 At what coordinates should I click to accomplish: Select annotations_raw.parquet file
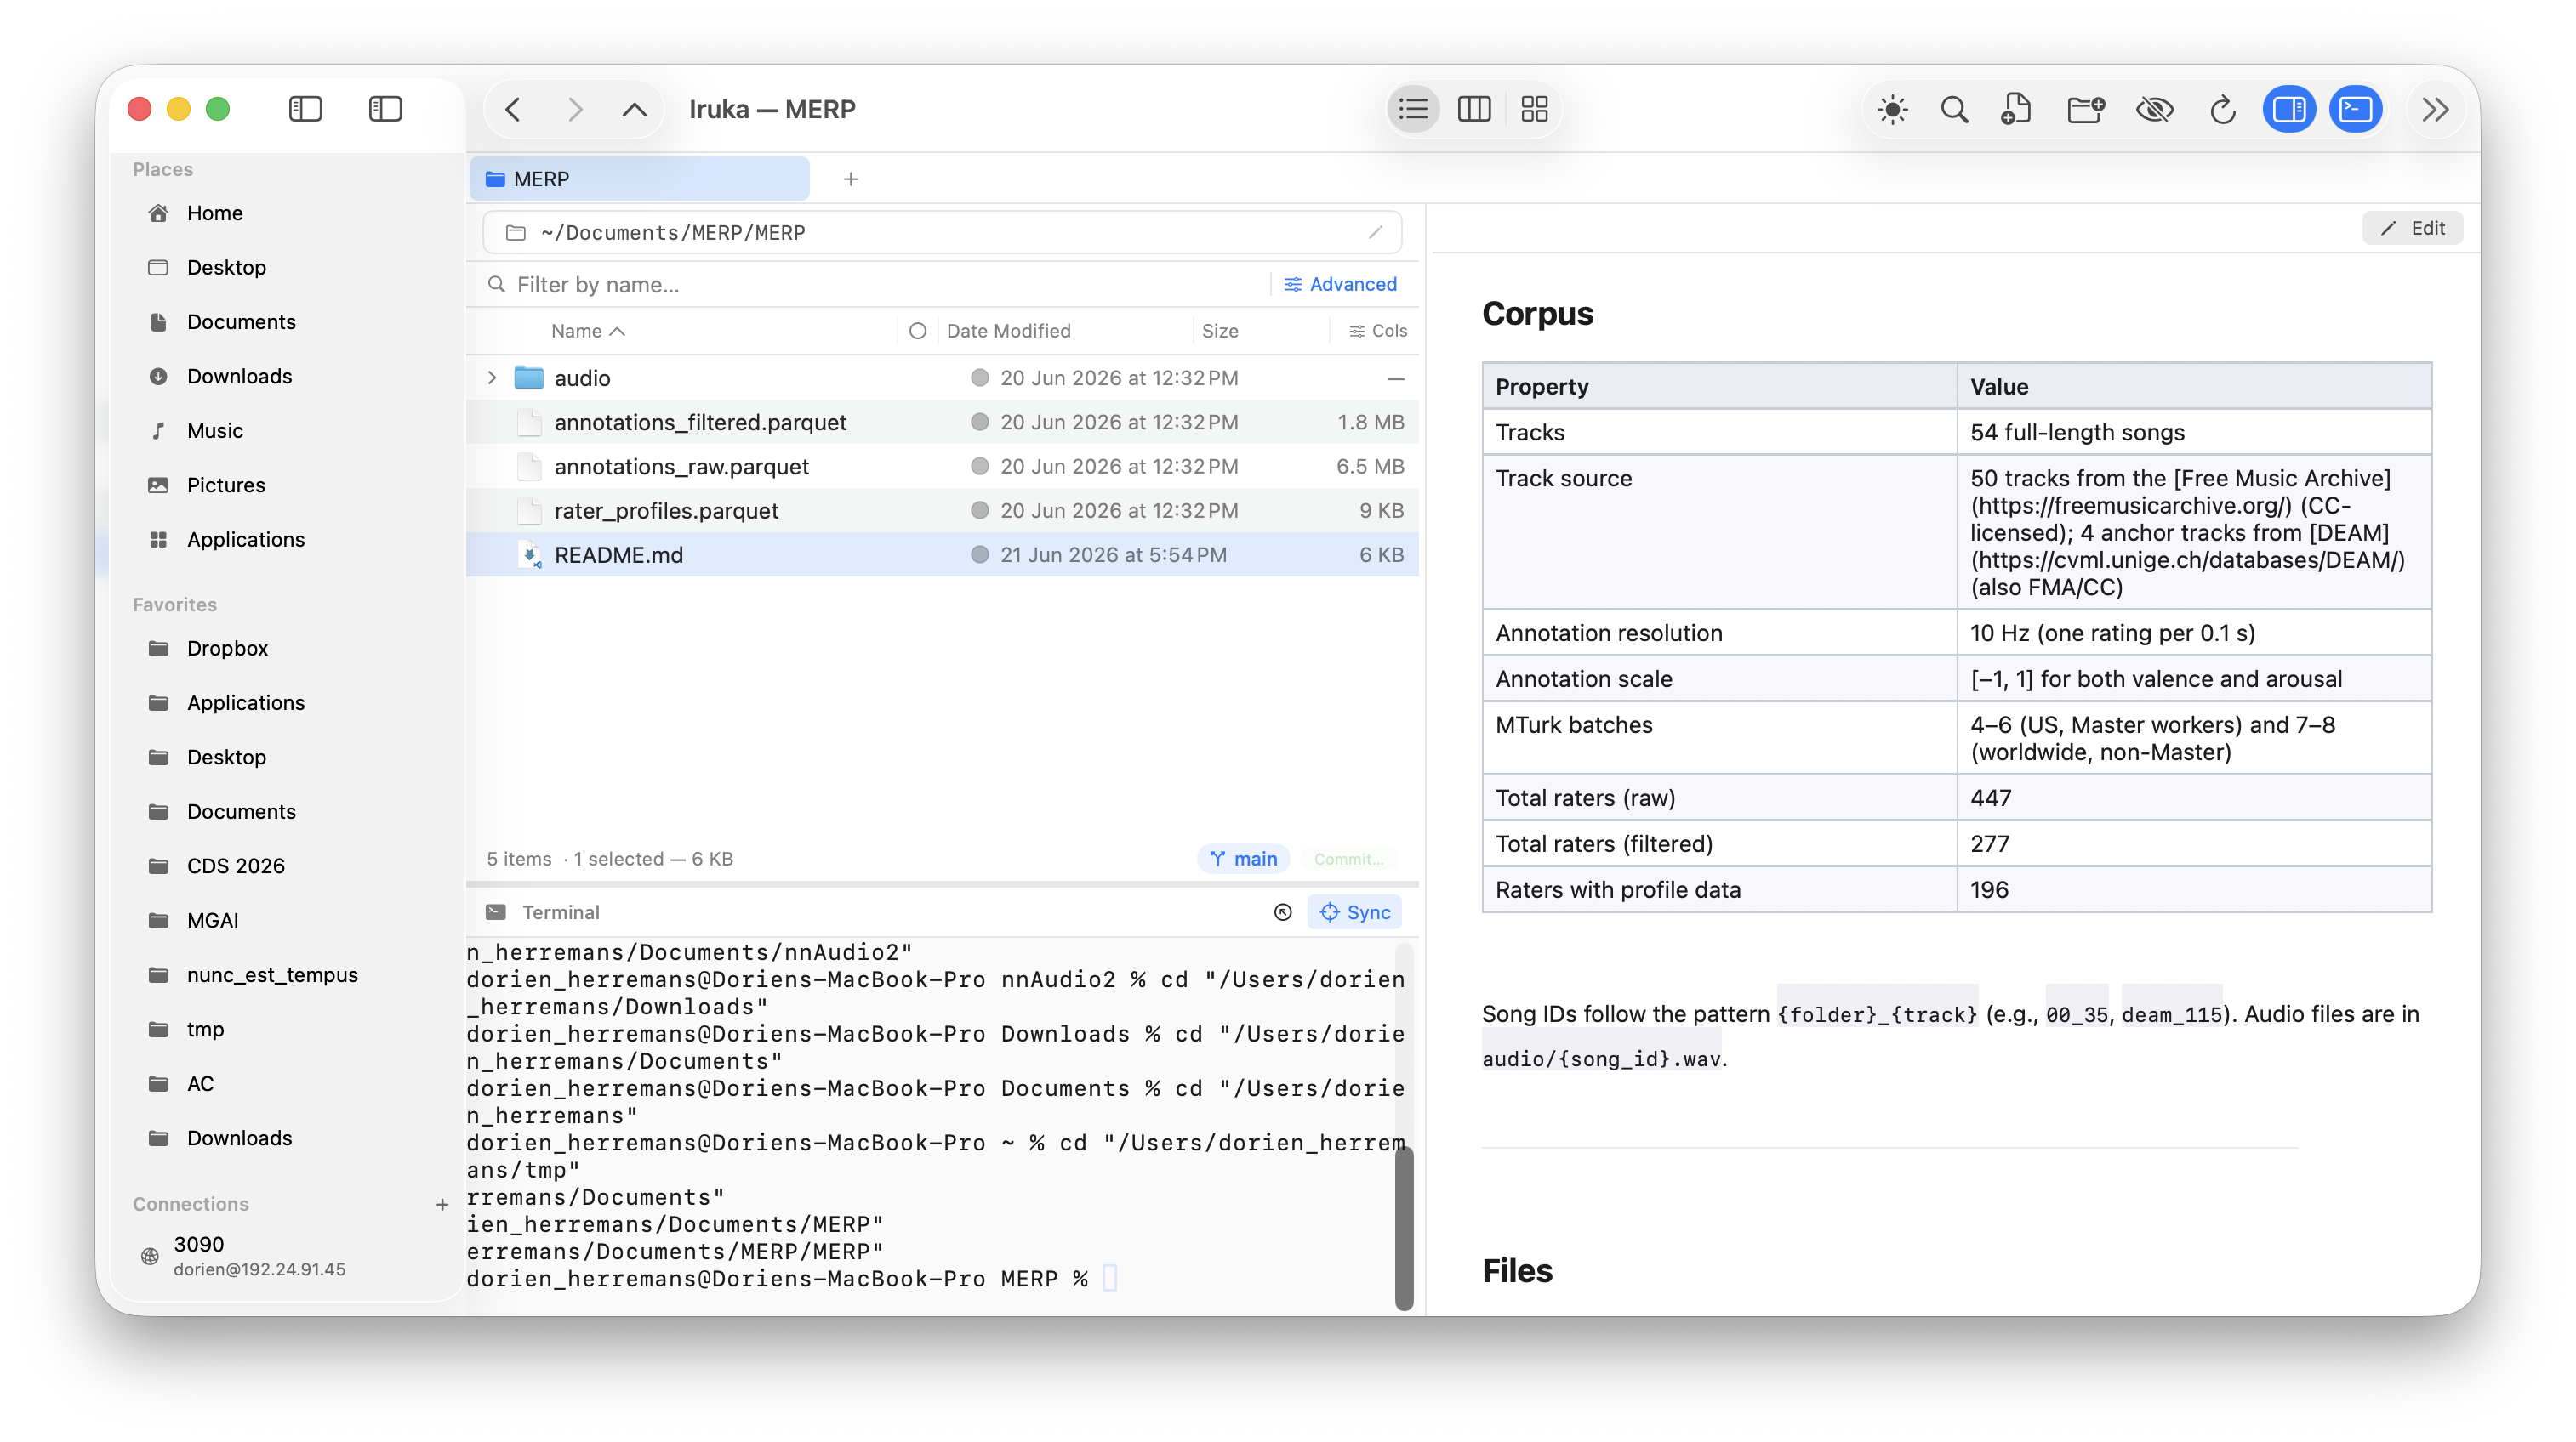(942, 467)
